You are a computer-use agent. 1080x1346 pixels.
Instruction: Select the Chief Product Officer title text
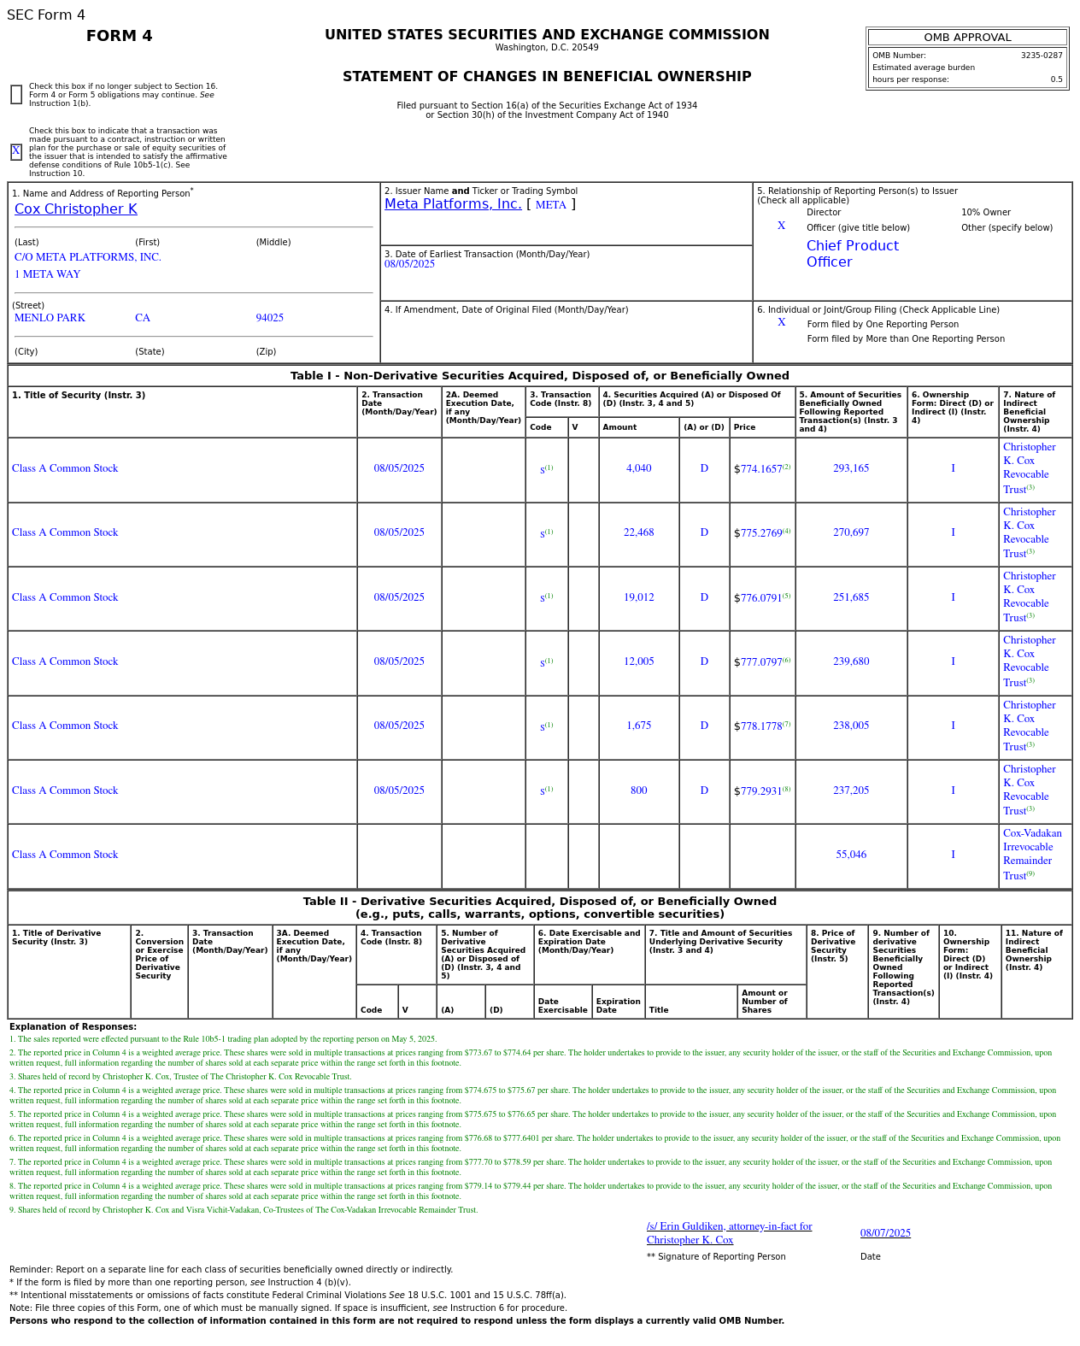point(853,254)
